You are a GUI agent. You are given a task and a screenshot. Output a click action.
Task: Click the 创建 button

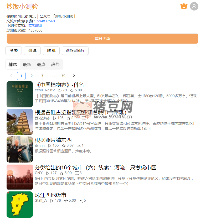(32, 51)
